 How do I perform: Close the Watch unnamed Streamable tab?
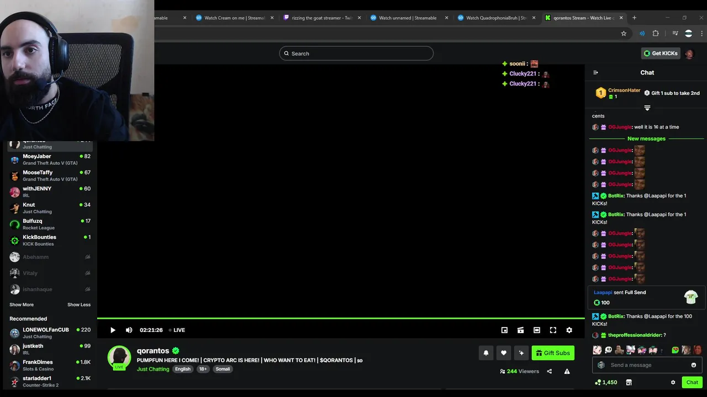pyautogui.click(x=447, y=18)
